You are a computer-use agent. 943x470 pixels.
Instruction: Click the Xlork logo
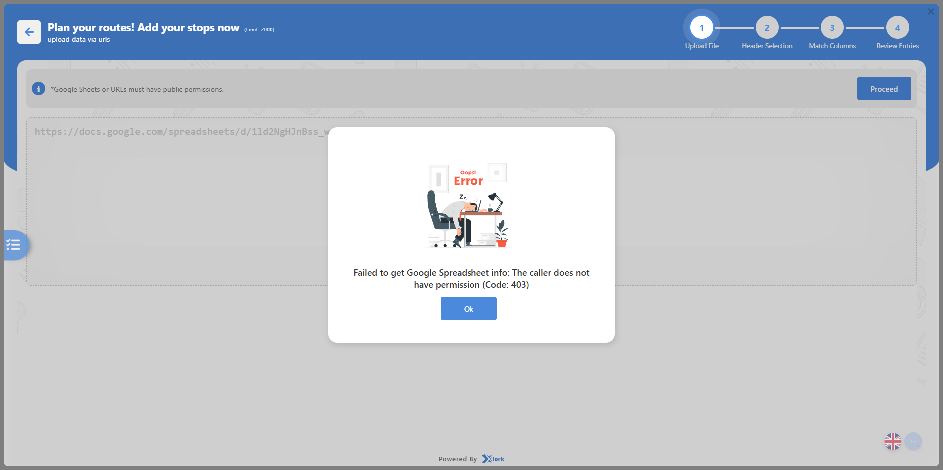tap(493, 459)
